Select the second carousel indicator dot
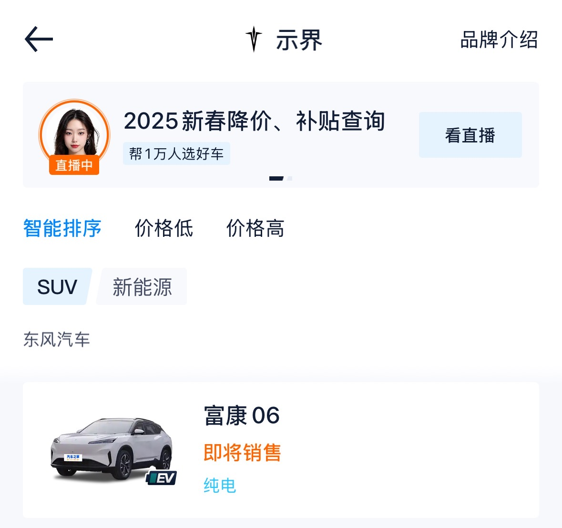Image resolution: width=562 pixels, height=528 pixels. (x=289, y=179)
